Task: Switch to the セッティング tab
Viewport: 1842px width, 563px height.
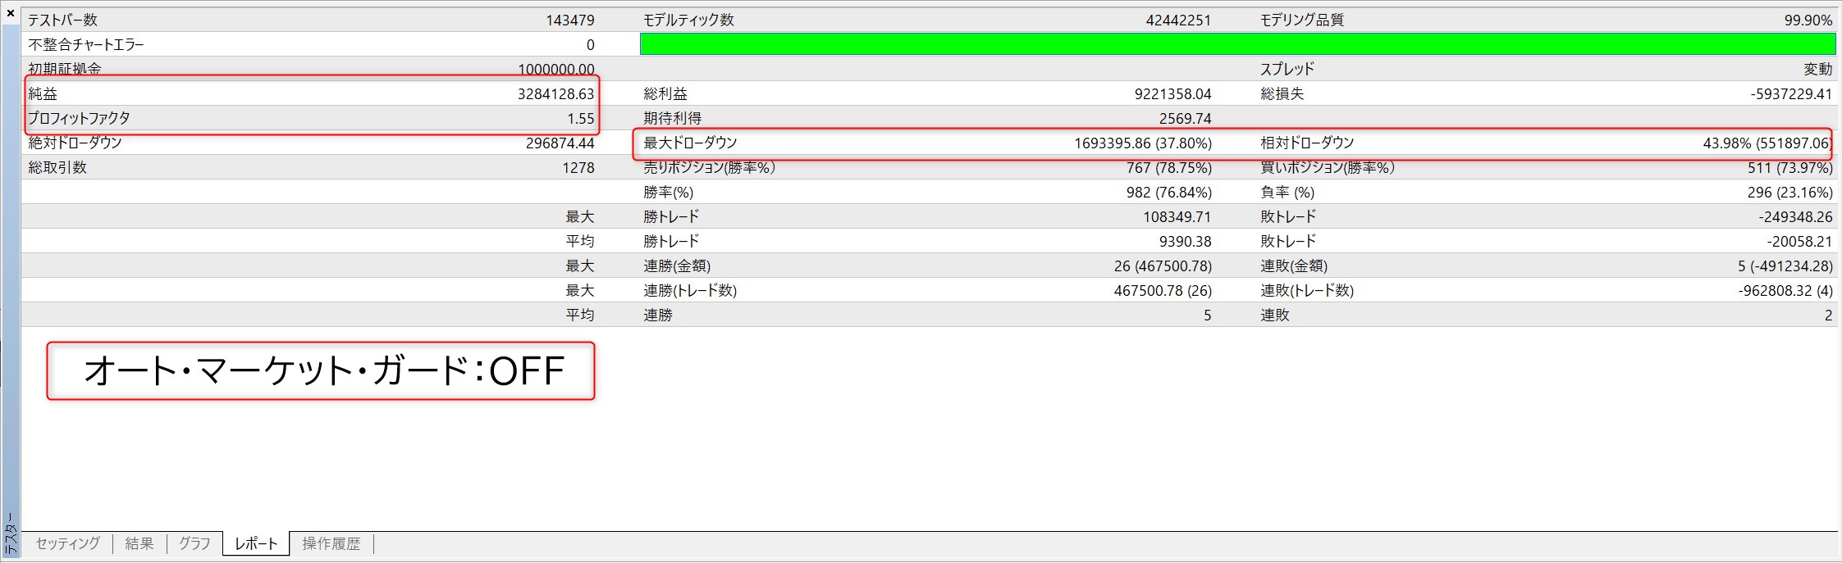Action: pyautogui.click(x=67, y=543)
